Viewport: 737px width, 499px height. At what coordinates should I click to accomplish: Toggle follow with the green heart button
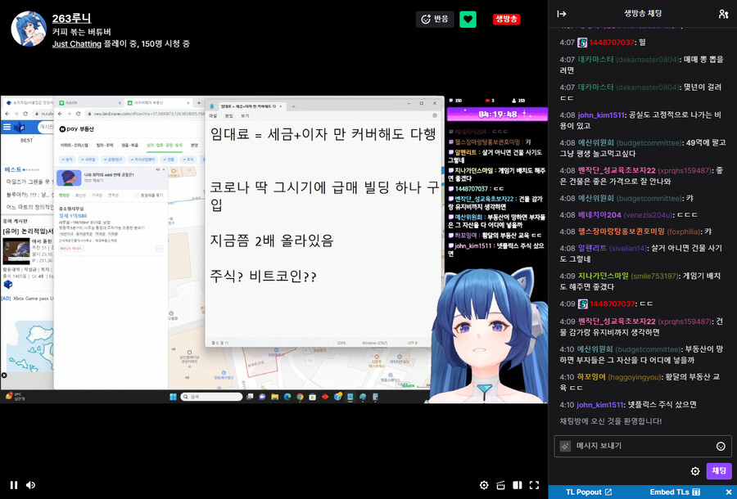pyautogui.click(x=468, y=19)
